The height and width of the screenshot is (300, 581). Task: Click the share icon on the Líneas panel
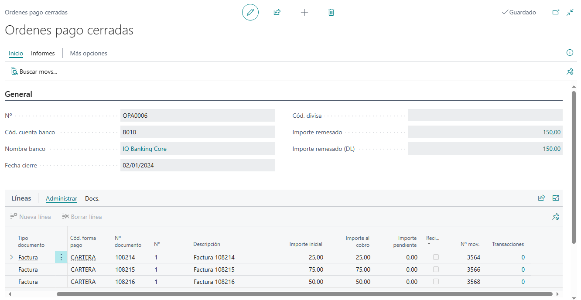(x=541, y=198)
